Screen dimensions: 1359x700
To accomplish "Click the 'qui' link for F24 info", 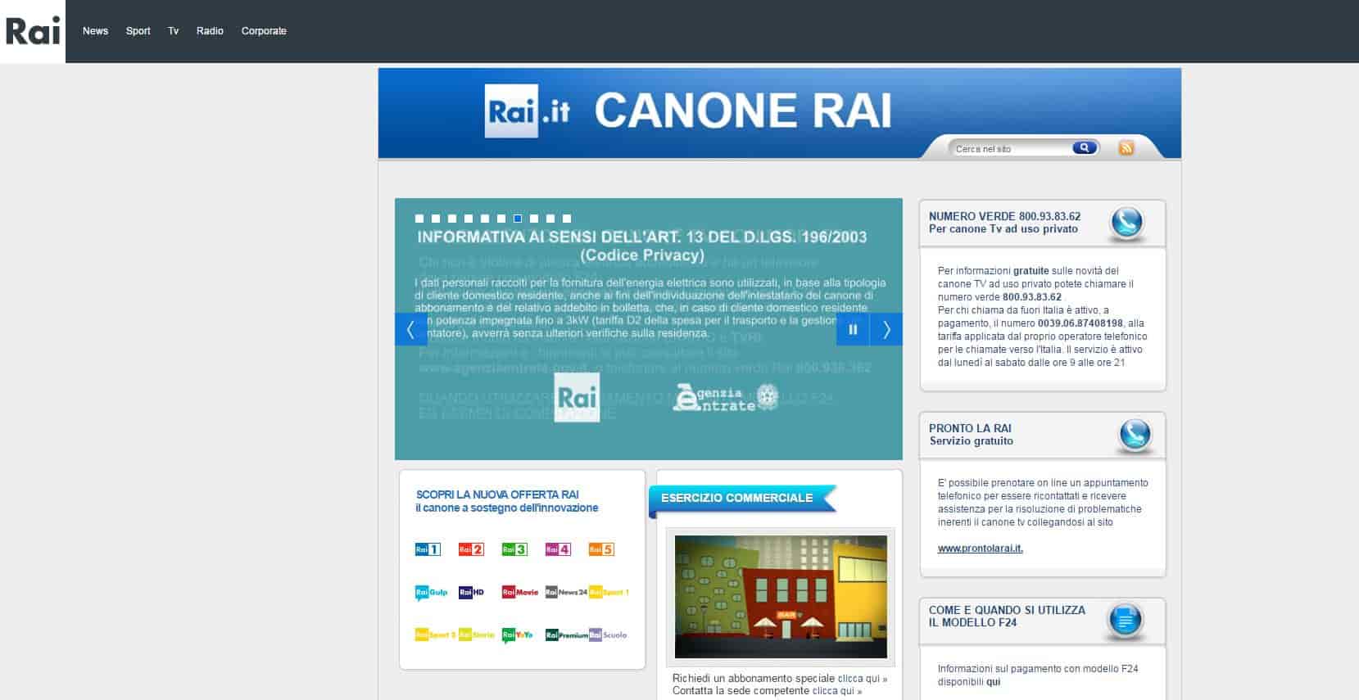I will [x=994, y=682].
